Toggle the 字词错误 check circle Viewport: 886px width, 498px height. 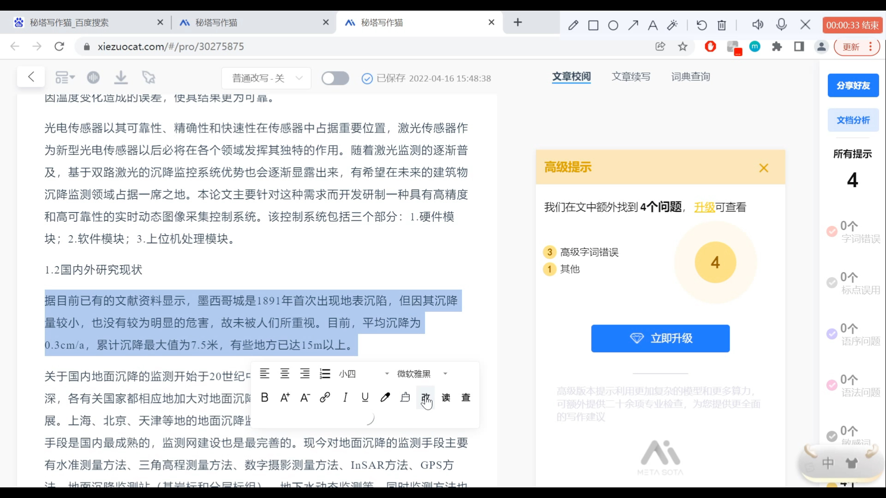(x=832, y=231)
